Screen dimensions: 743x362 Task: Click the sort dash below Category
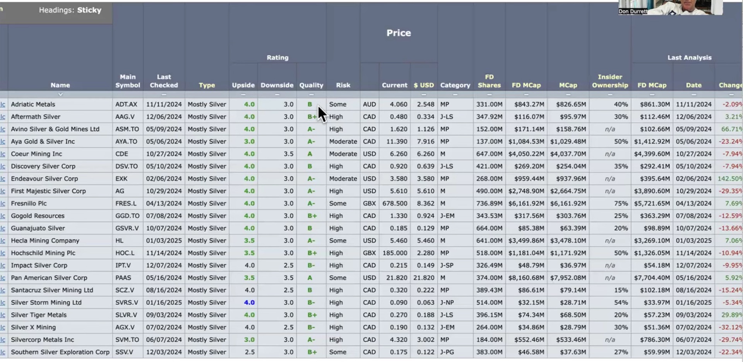pyautogui.click(x=455, y=94)
